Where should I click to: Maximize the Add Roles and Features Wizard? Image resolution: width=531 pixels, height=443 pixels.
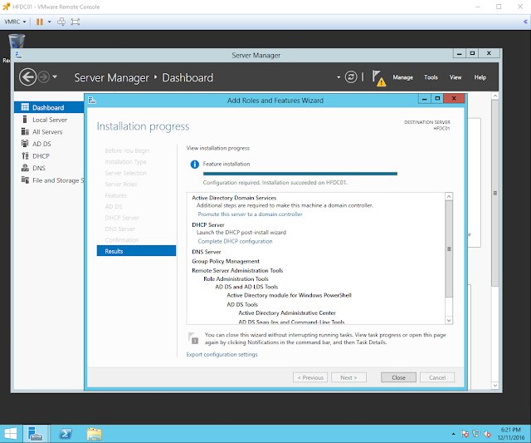[437, 99]
